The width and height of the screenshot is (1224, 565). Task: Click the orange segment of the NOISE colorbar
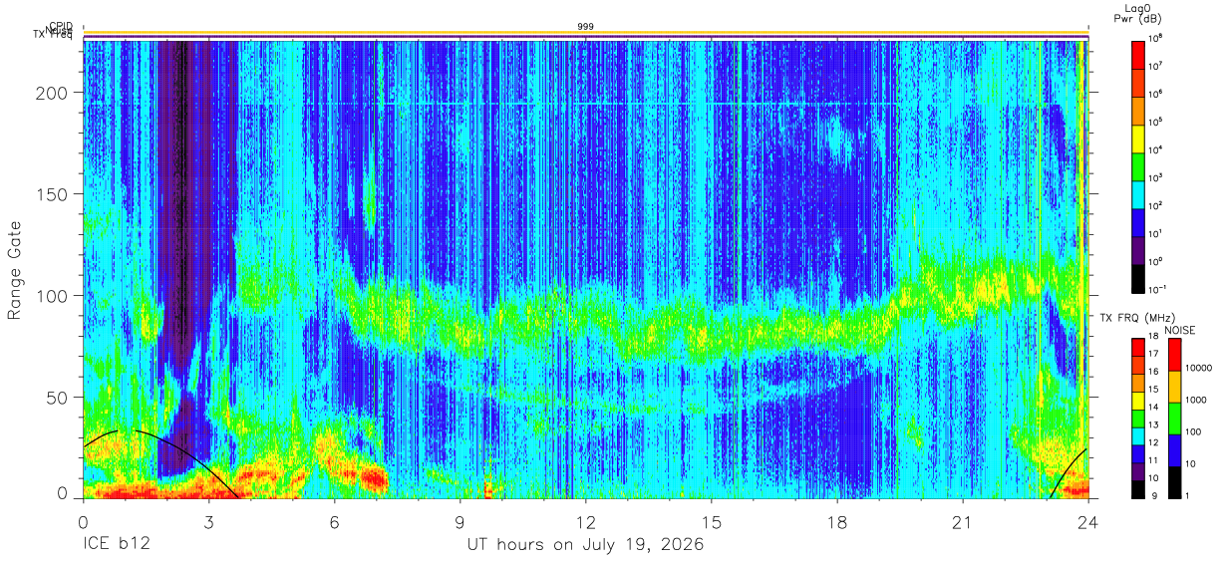1174,387
